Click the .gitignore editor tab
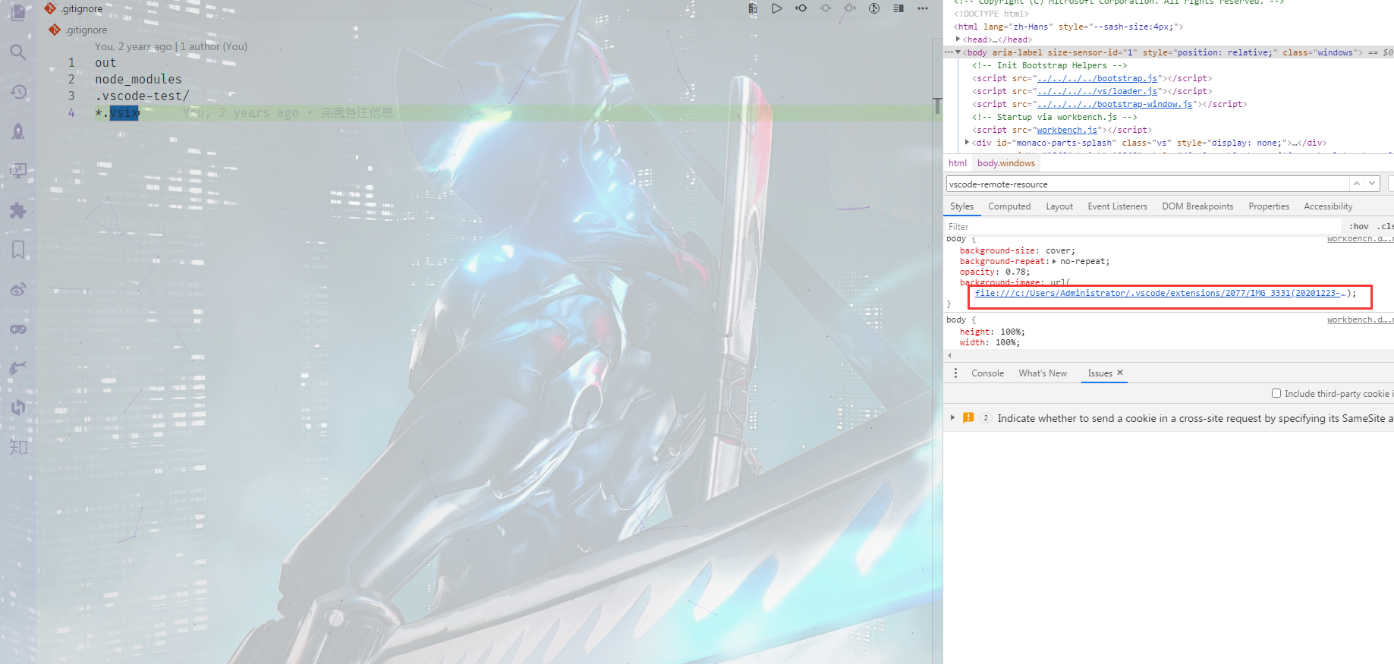This screenshot has width=1394, height=664. click(73, 8)
